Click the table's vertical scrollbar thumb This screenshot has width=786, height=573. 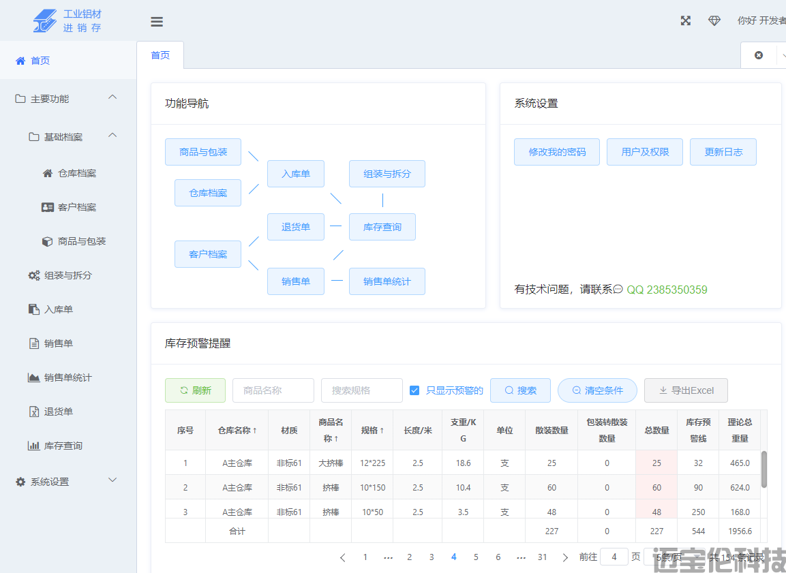tap(764, 469)
